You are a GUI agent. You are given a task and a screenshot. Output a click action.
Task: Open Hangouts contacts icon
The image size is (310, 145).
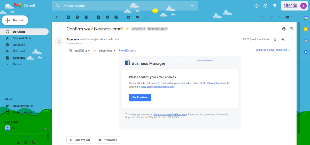(18, 143)
